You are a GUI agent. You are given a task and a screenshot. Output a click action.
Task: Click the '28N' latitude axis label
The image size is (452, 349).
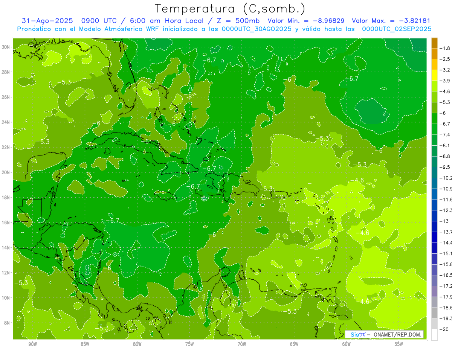[x=6, y=72]
